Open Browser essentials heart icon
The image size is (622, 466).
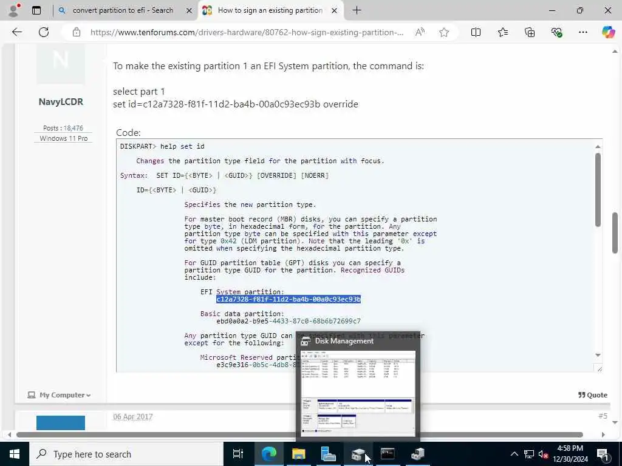tap(556, 32)
